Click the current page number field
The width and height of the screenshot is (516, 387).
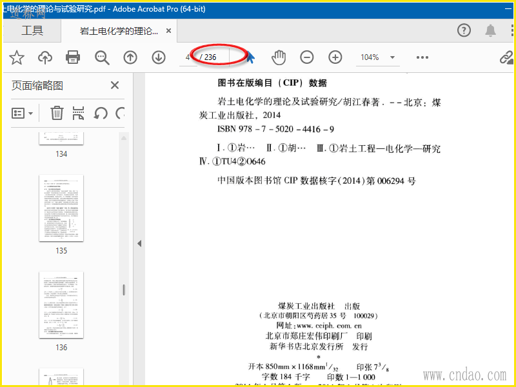click(x=188, y=57)
